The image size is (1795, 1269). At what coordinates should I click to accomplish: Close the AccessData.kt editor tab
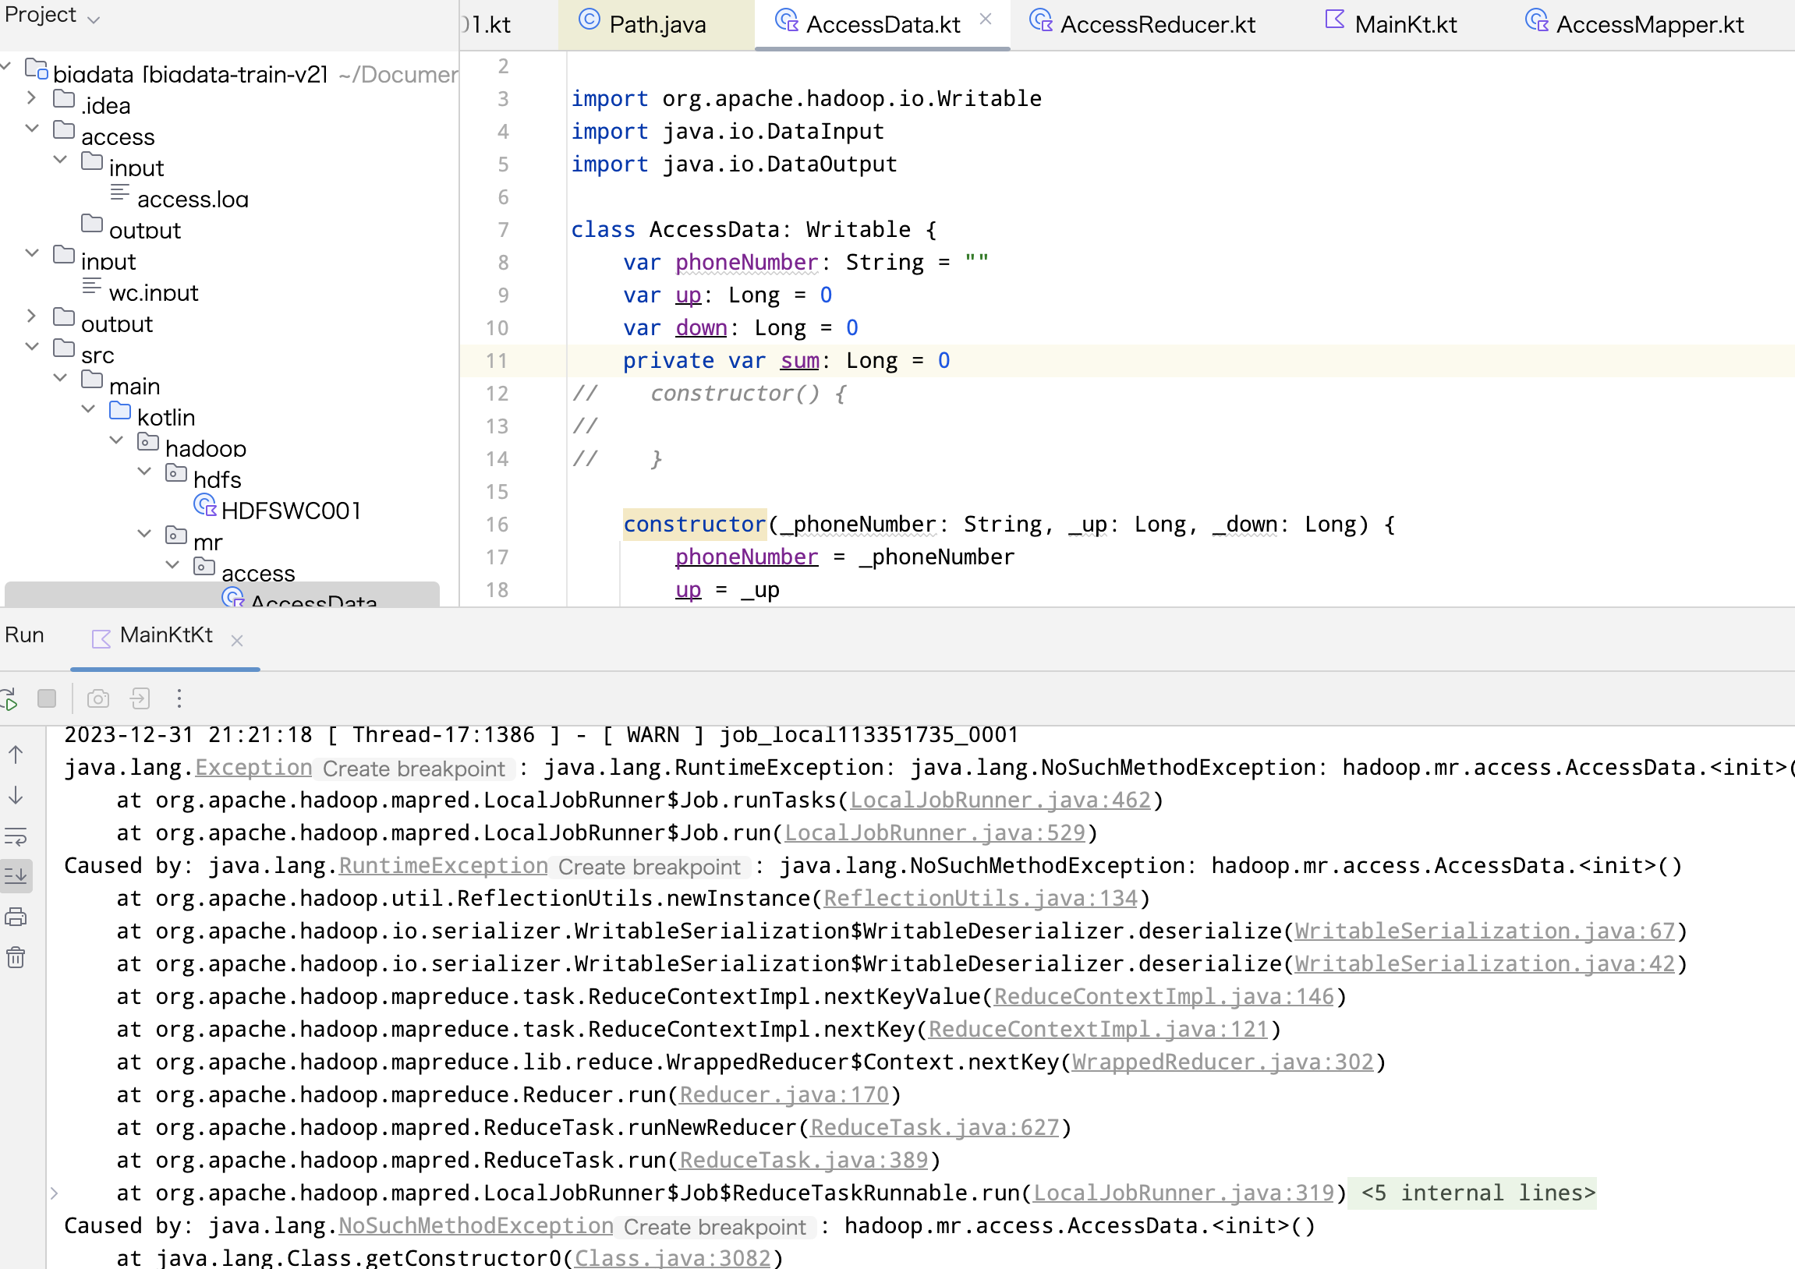click(x=986, y=19)
